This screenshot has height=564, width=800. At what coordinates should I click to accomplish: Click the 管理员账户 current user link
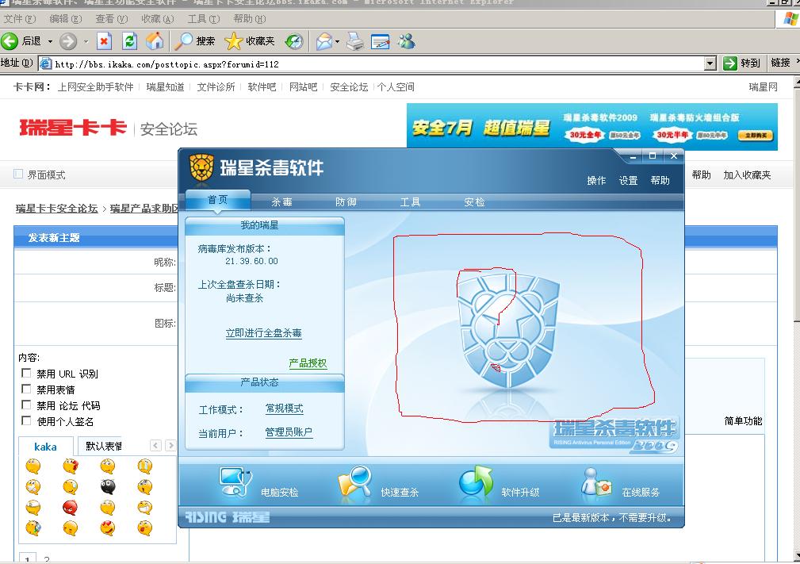(x=289, y=432)
